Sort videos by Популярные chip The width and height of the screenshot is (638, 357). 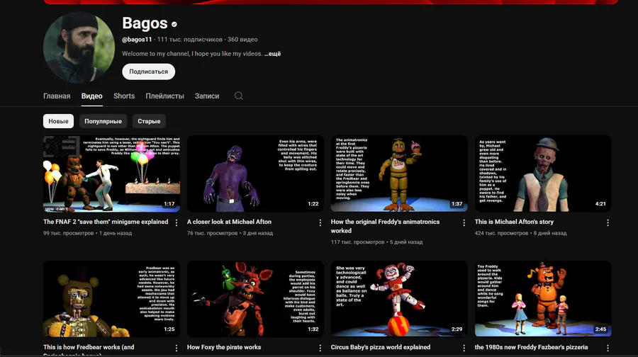pos(103,121)
